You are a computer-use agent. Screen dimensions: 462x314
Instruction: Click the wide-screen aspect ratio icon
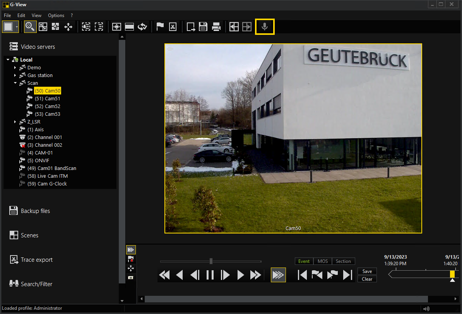pyautogui.click(x=129, y=27)
